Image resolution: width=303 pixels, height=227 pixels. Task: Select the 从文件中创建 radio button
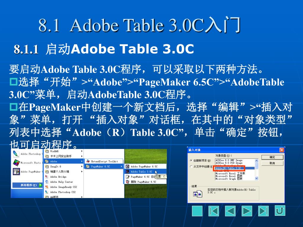(191, 166)
